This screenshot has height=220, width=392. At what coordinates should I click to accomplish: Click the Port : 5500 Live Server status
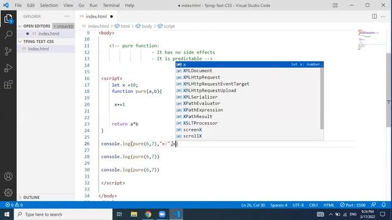[353, 205]
